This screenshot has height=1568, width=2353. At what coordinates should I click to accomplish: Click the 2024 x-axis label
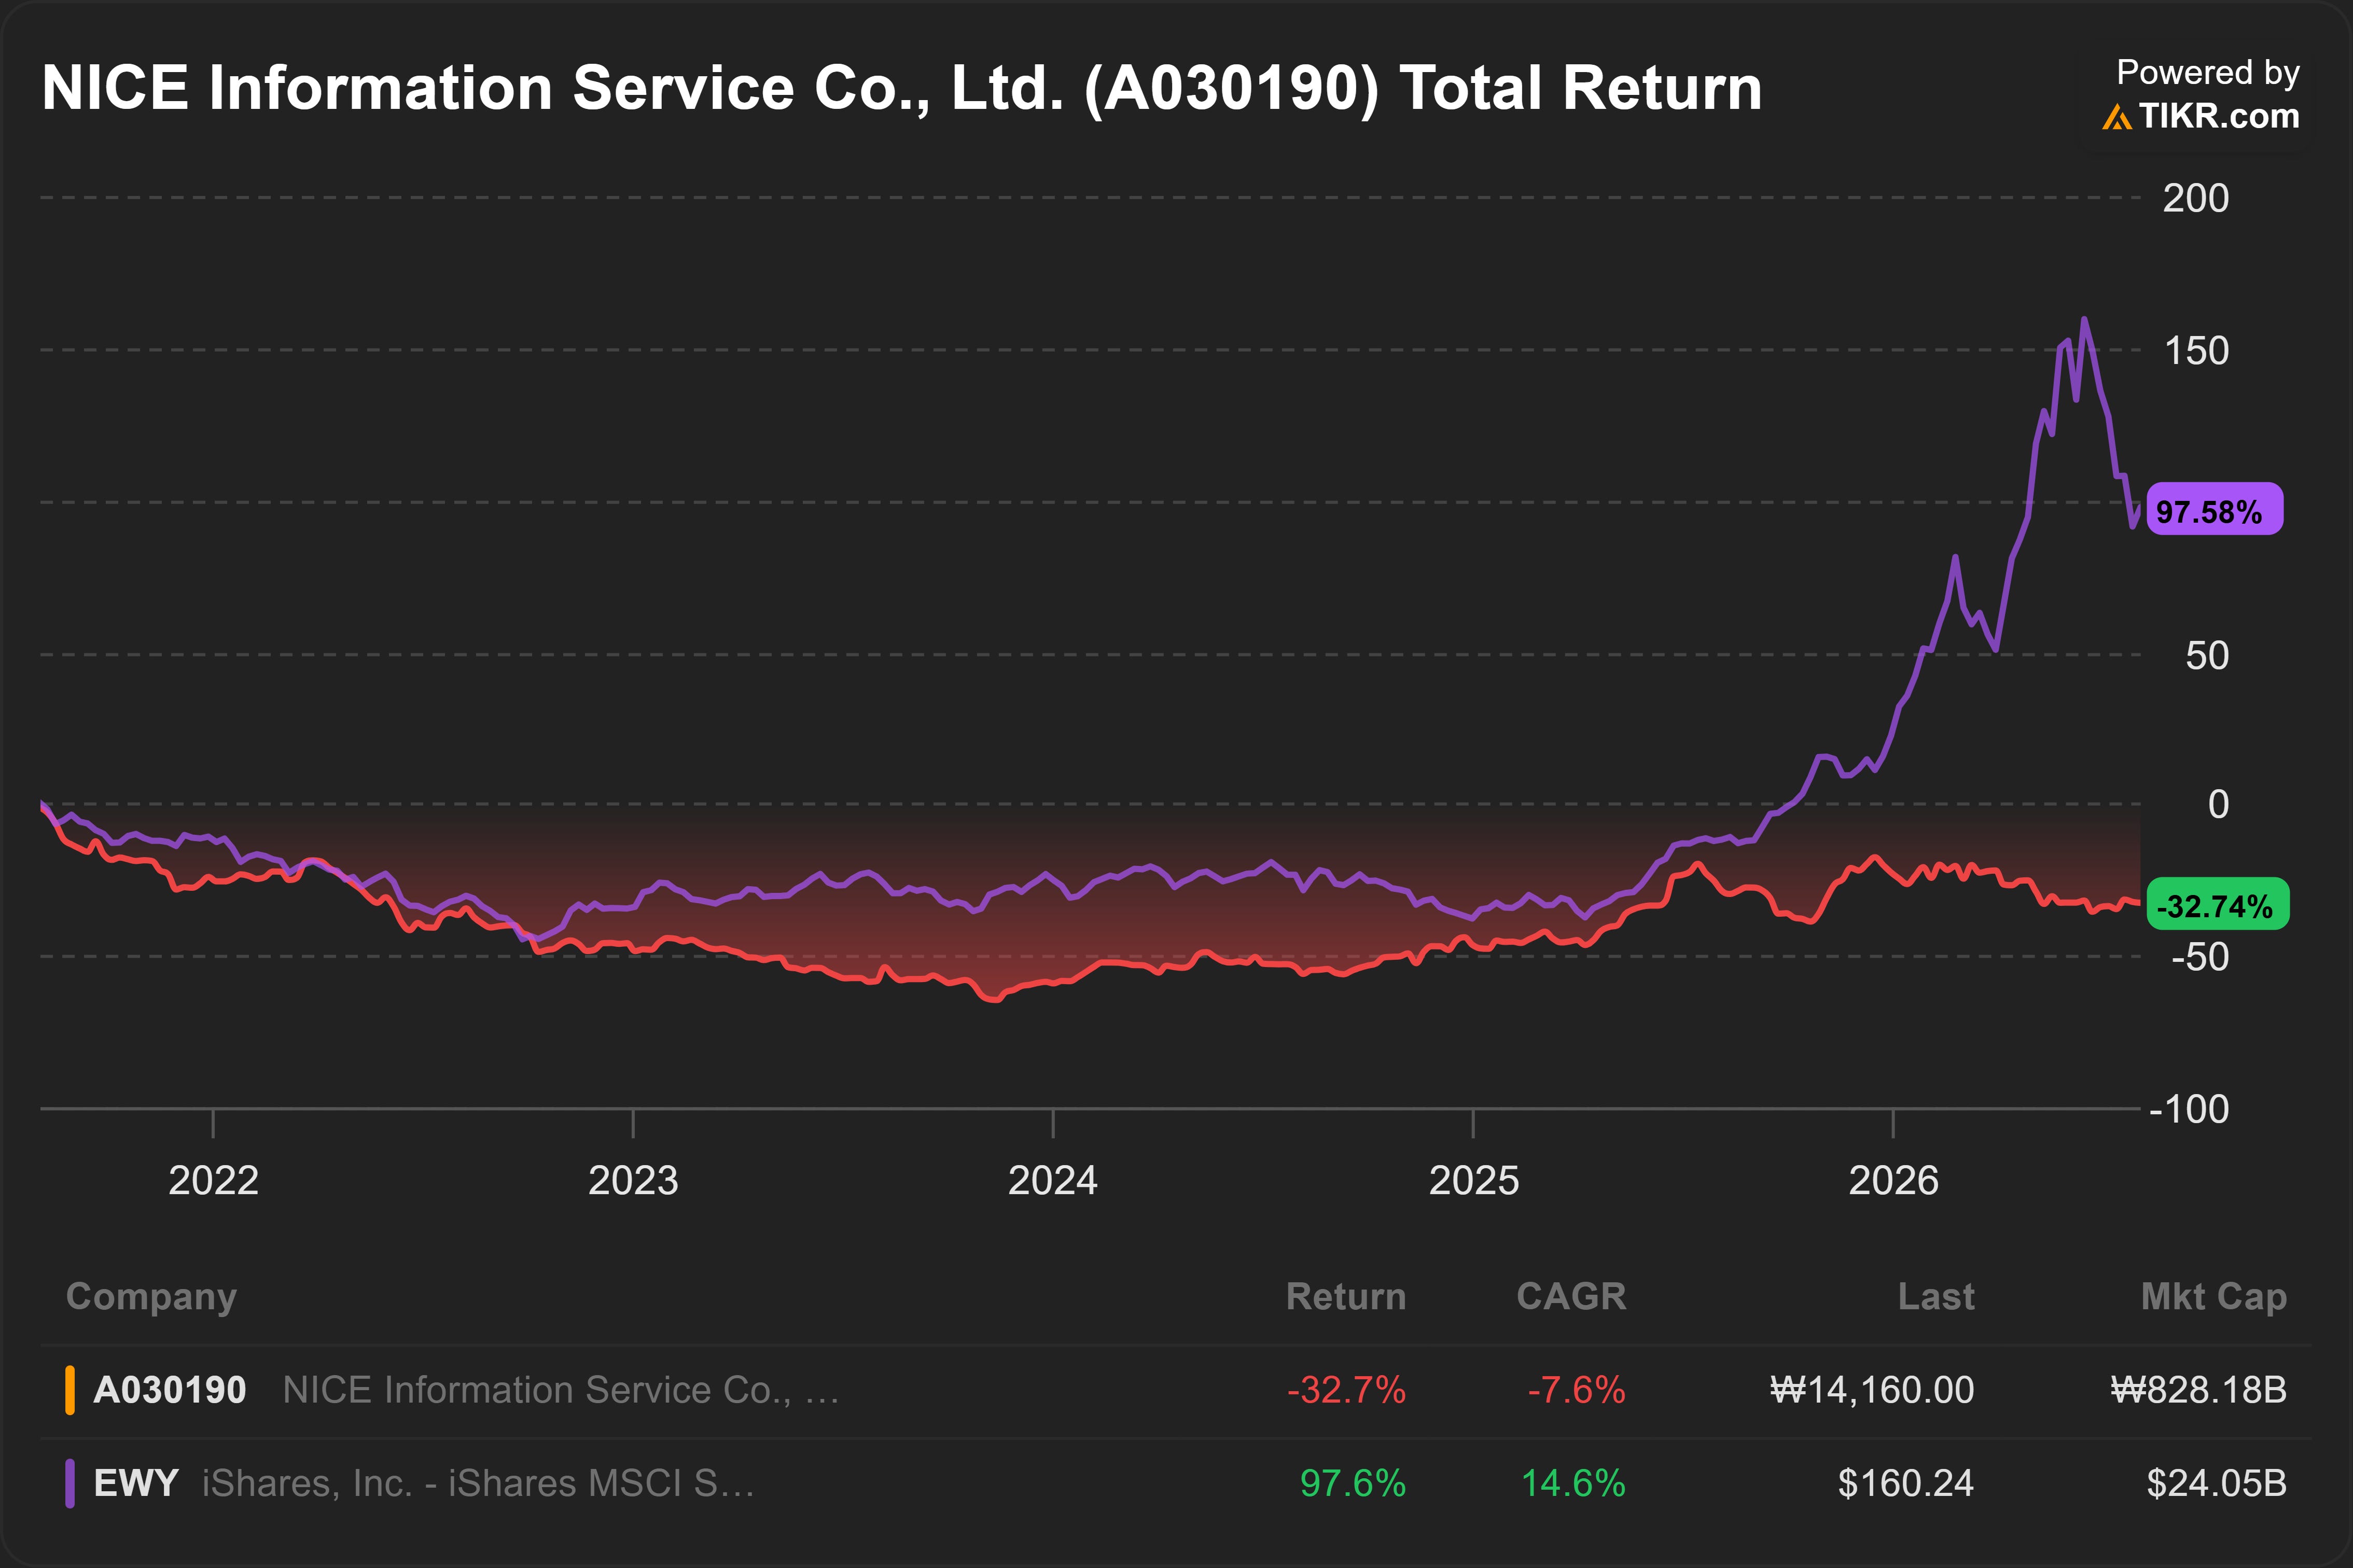(x=1053, y=1181)
